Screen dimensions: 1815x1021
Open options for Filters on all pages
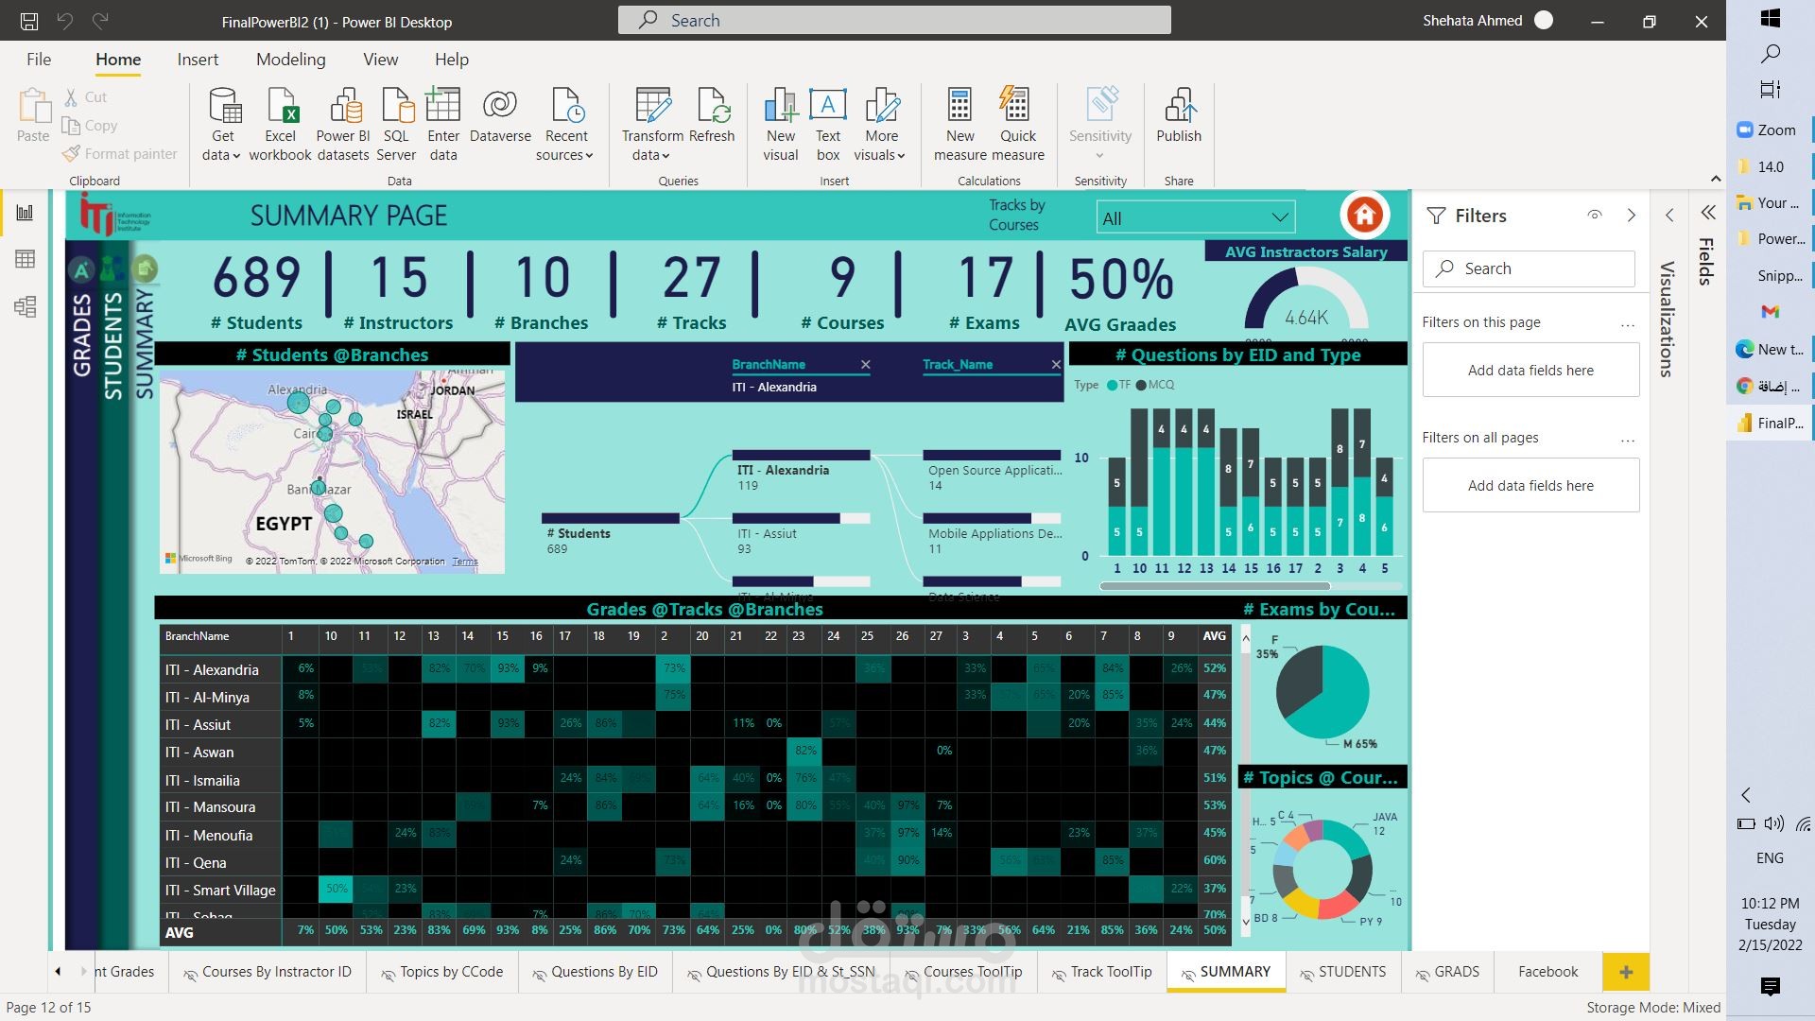(x=1628, y=440)
